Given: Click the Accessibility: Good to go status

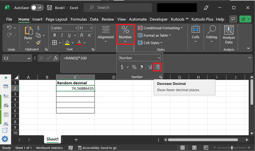Looking at the screenshot, I should [x=97, y=148].
